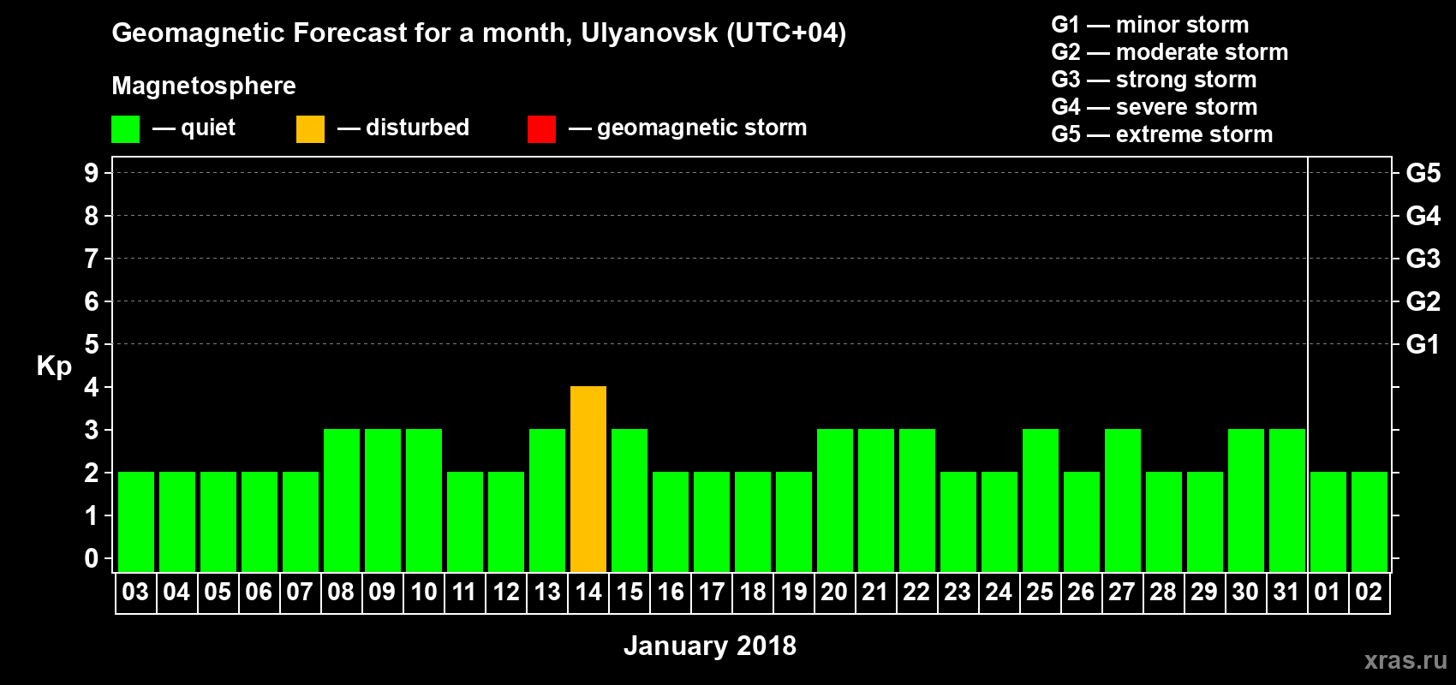Click the Kp value 5 tick label
This screenshot has height=685, width=1456.
point(92,344)
